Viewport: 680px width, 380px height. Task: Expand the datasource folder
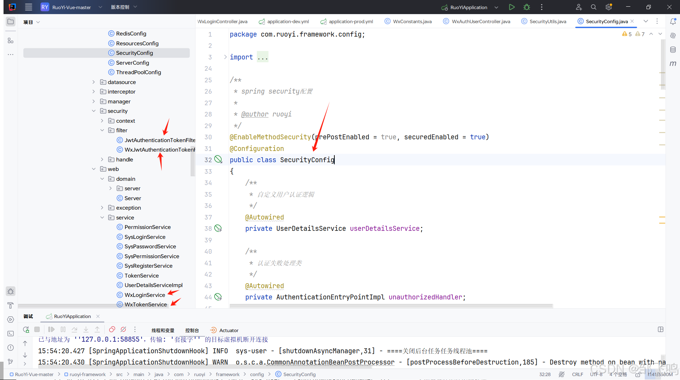click(94, 82)
